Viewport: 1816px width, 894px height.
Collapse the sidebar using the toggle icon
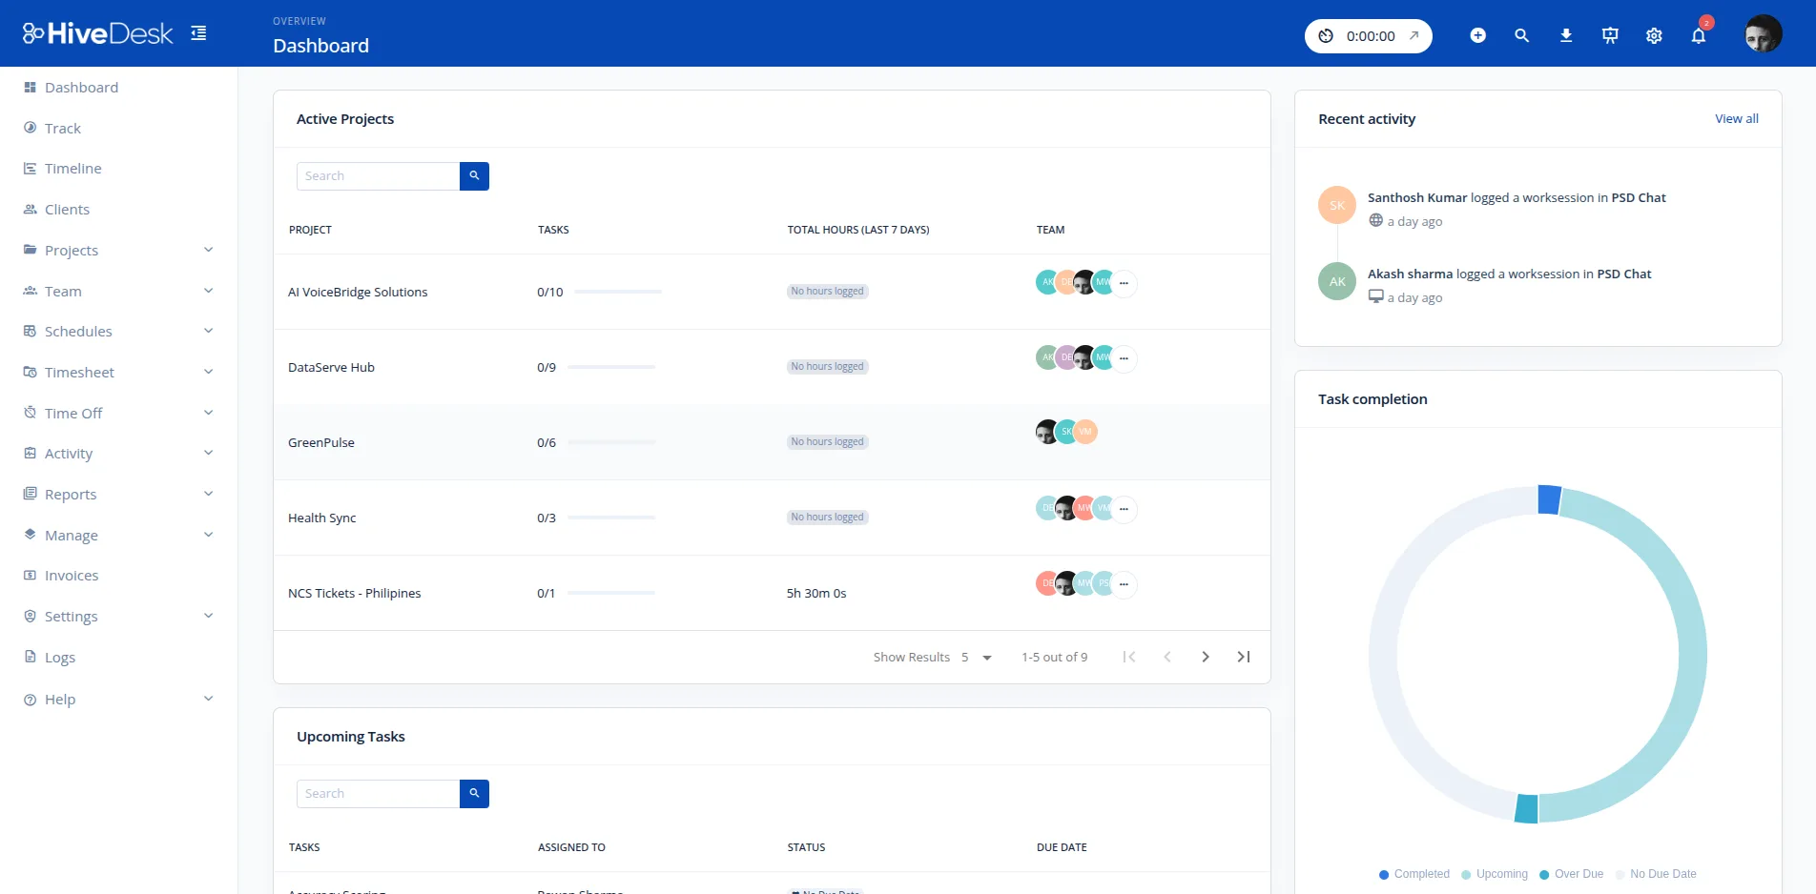(x=198, y=31)
